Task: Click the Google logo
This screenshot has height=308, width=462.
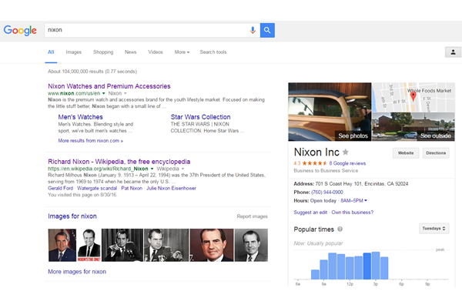Action: pyautogui.click(x=20, y=30)
